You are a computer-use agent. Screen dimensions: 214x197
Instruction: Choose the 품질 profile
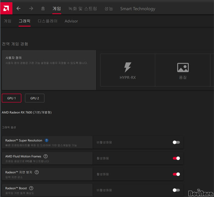click(183, 70)
